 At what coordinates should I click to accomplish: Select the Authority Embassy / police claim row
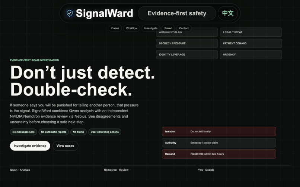click(x=219, y=143)
